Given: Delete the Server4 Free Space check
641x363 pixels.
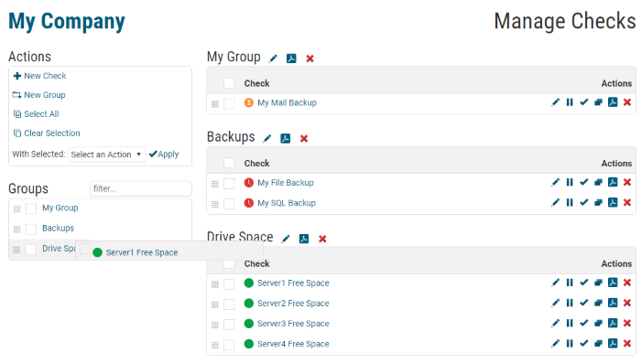Looking at the screenshot, I should pos(627,344).
